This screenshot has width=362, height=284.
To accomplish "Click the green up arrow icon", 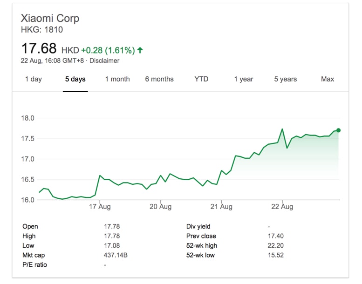I will [140, 50].
